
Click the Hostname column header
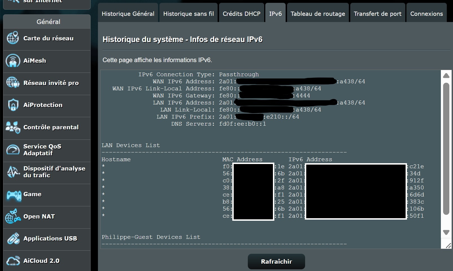[x=116, y=159]
